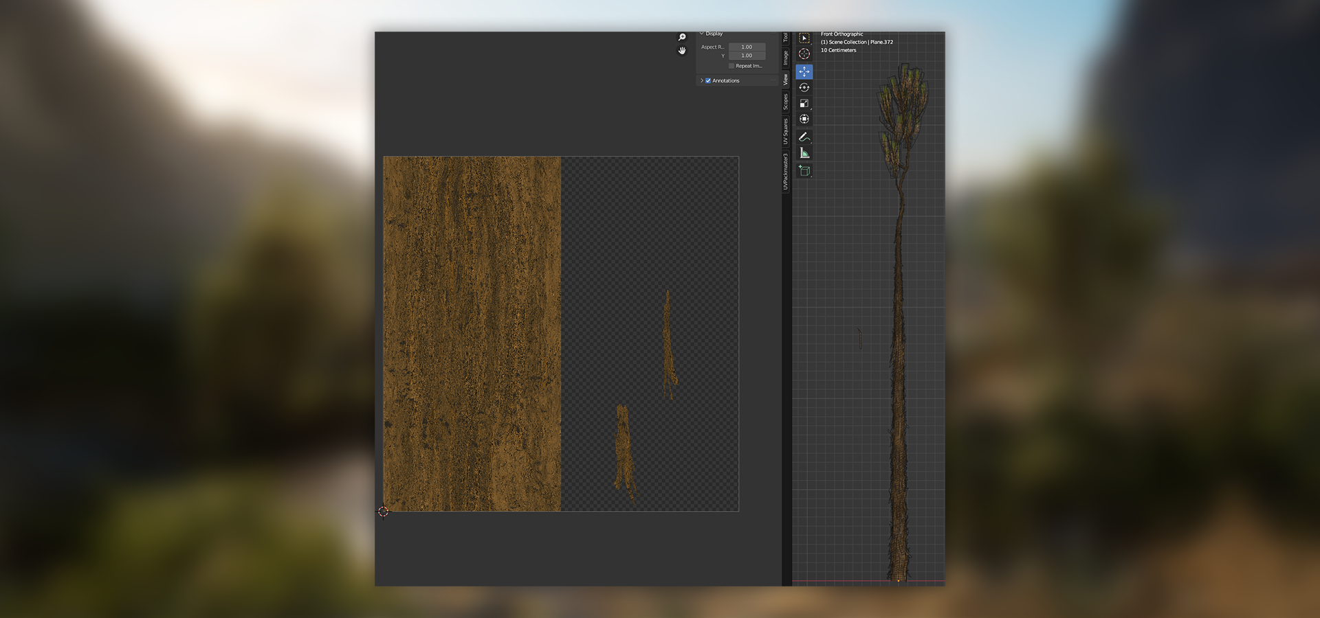Enable the Repeat Image checkbox
Screen dimensions: 1320x618
(731, 66)
